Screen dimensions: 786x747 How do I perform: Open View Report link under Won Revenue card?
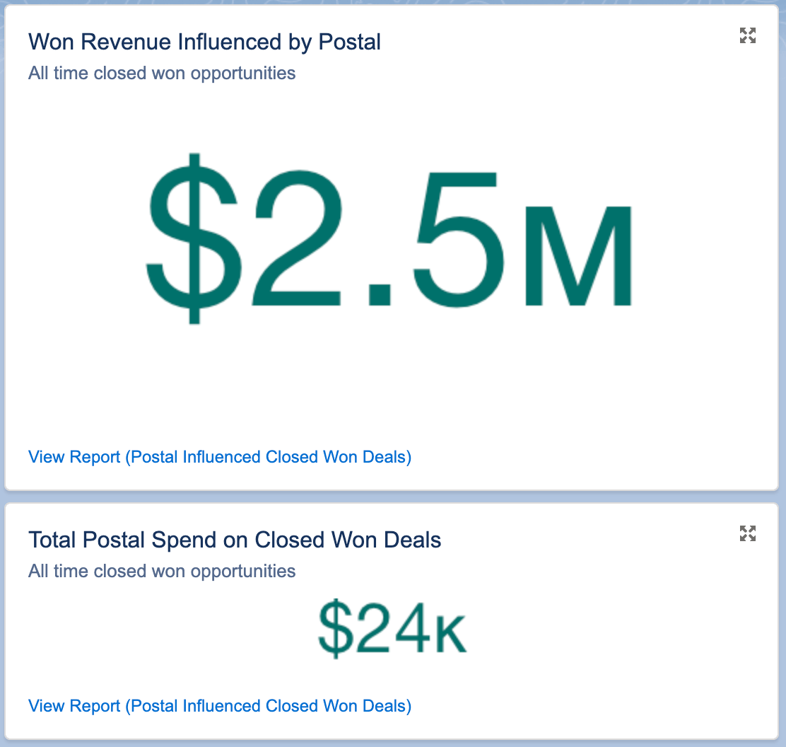[x=220, y=457]
